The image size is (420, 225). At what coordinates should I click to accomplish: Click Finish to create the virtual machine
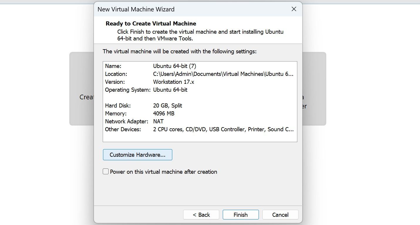click(x=241, y=215)
